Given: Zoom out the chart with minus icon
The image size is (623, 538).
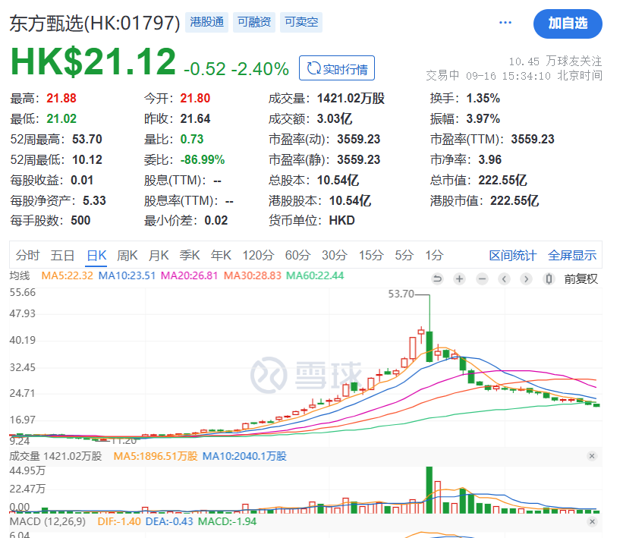Looking at the screenshot, I should pos(481,279).
